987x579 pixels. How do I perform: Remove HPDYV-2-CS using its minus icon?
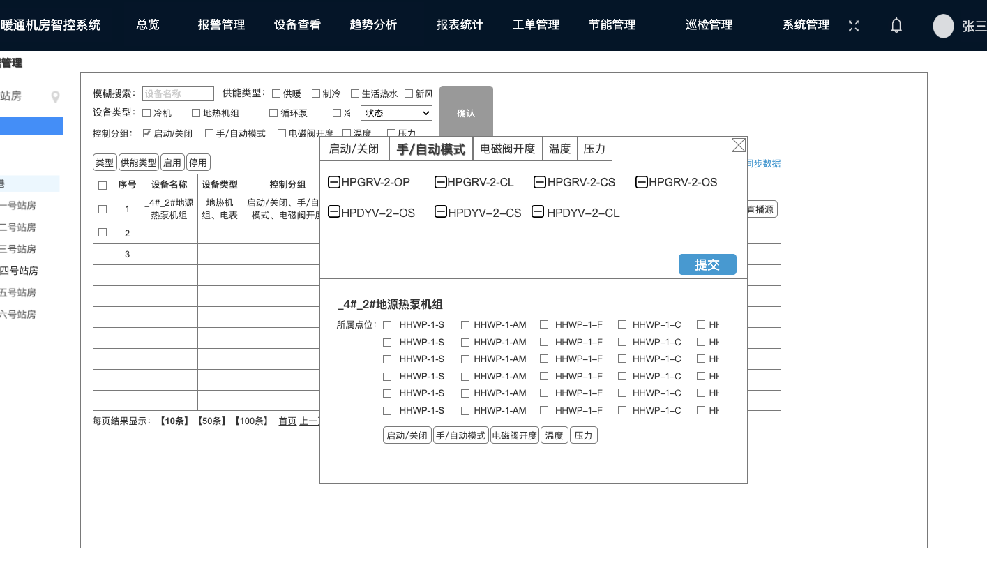[x=441, y=211]
